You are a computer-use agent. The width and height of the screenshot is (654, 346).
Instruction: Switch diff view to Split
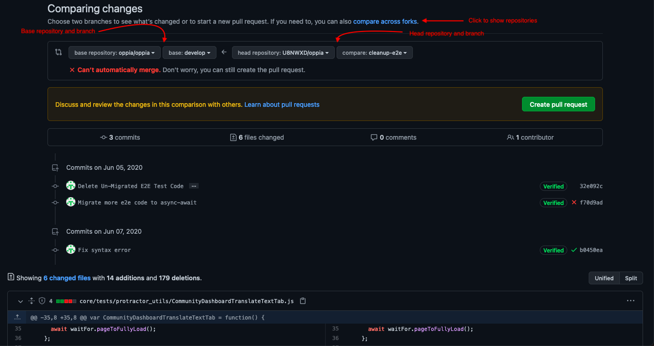631,278
